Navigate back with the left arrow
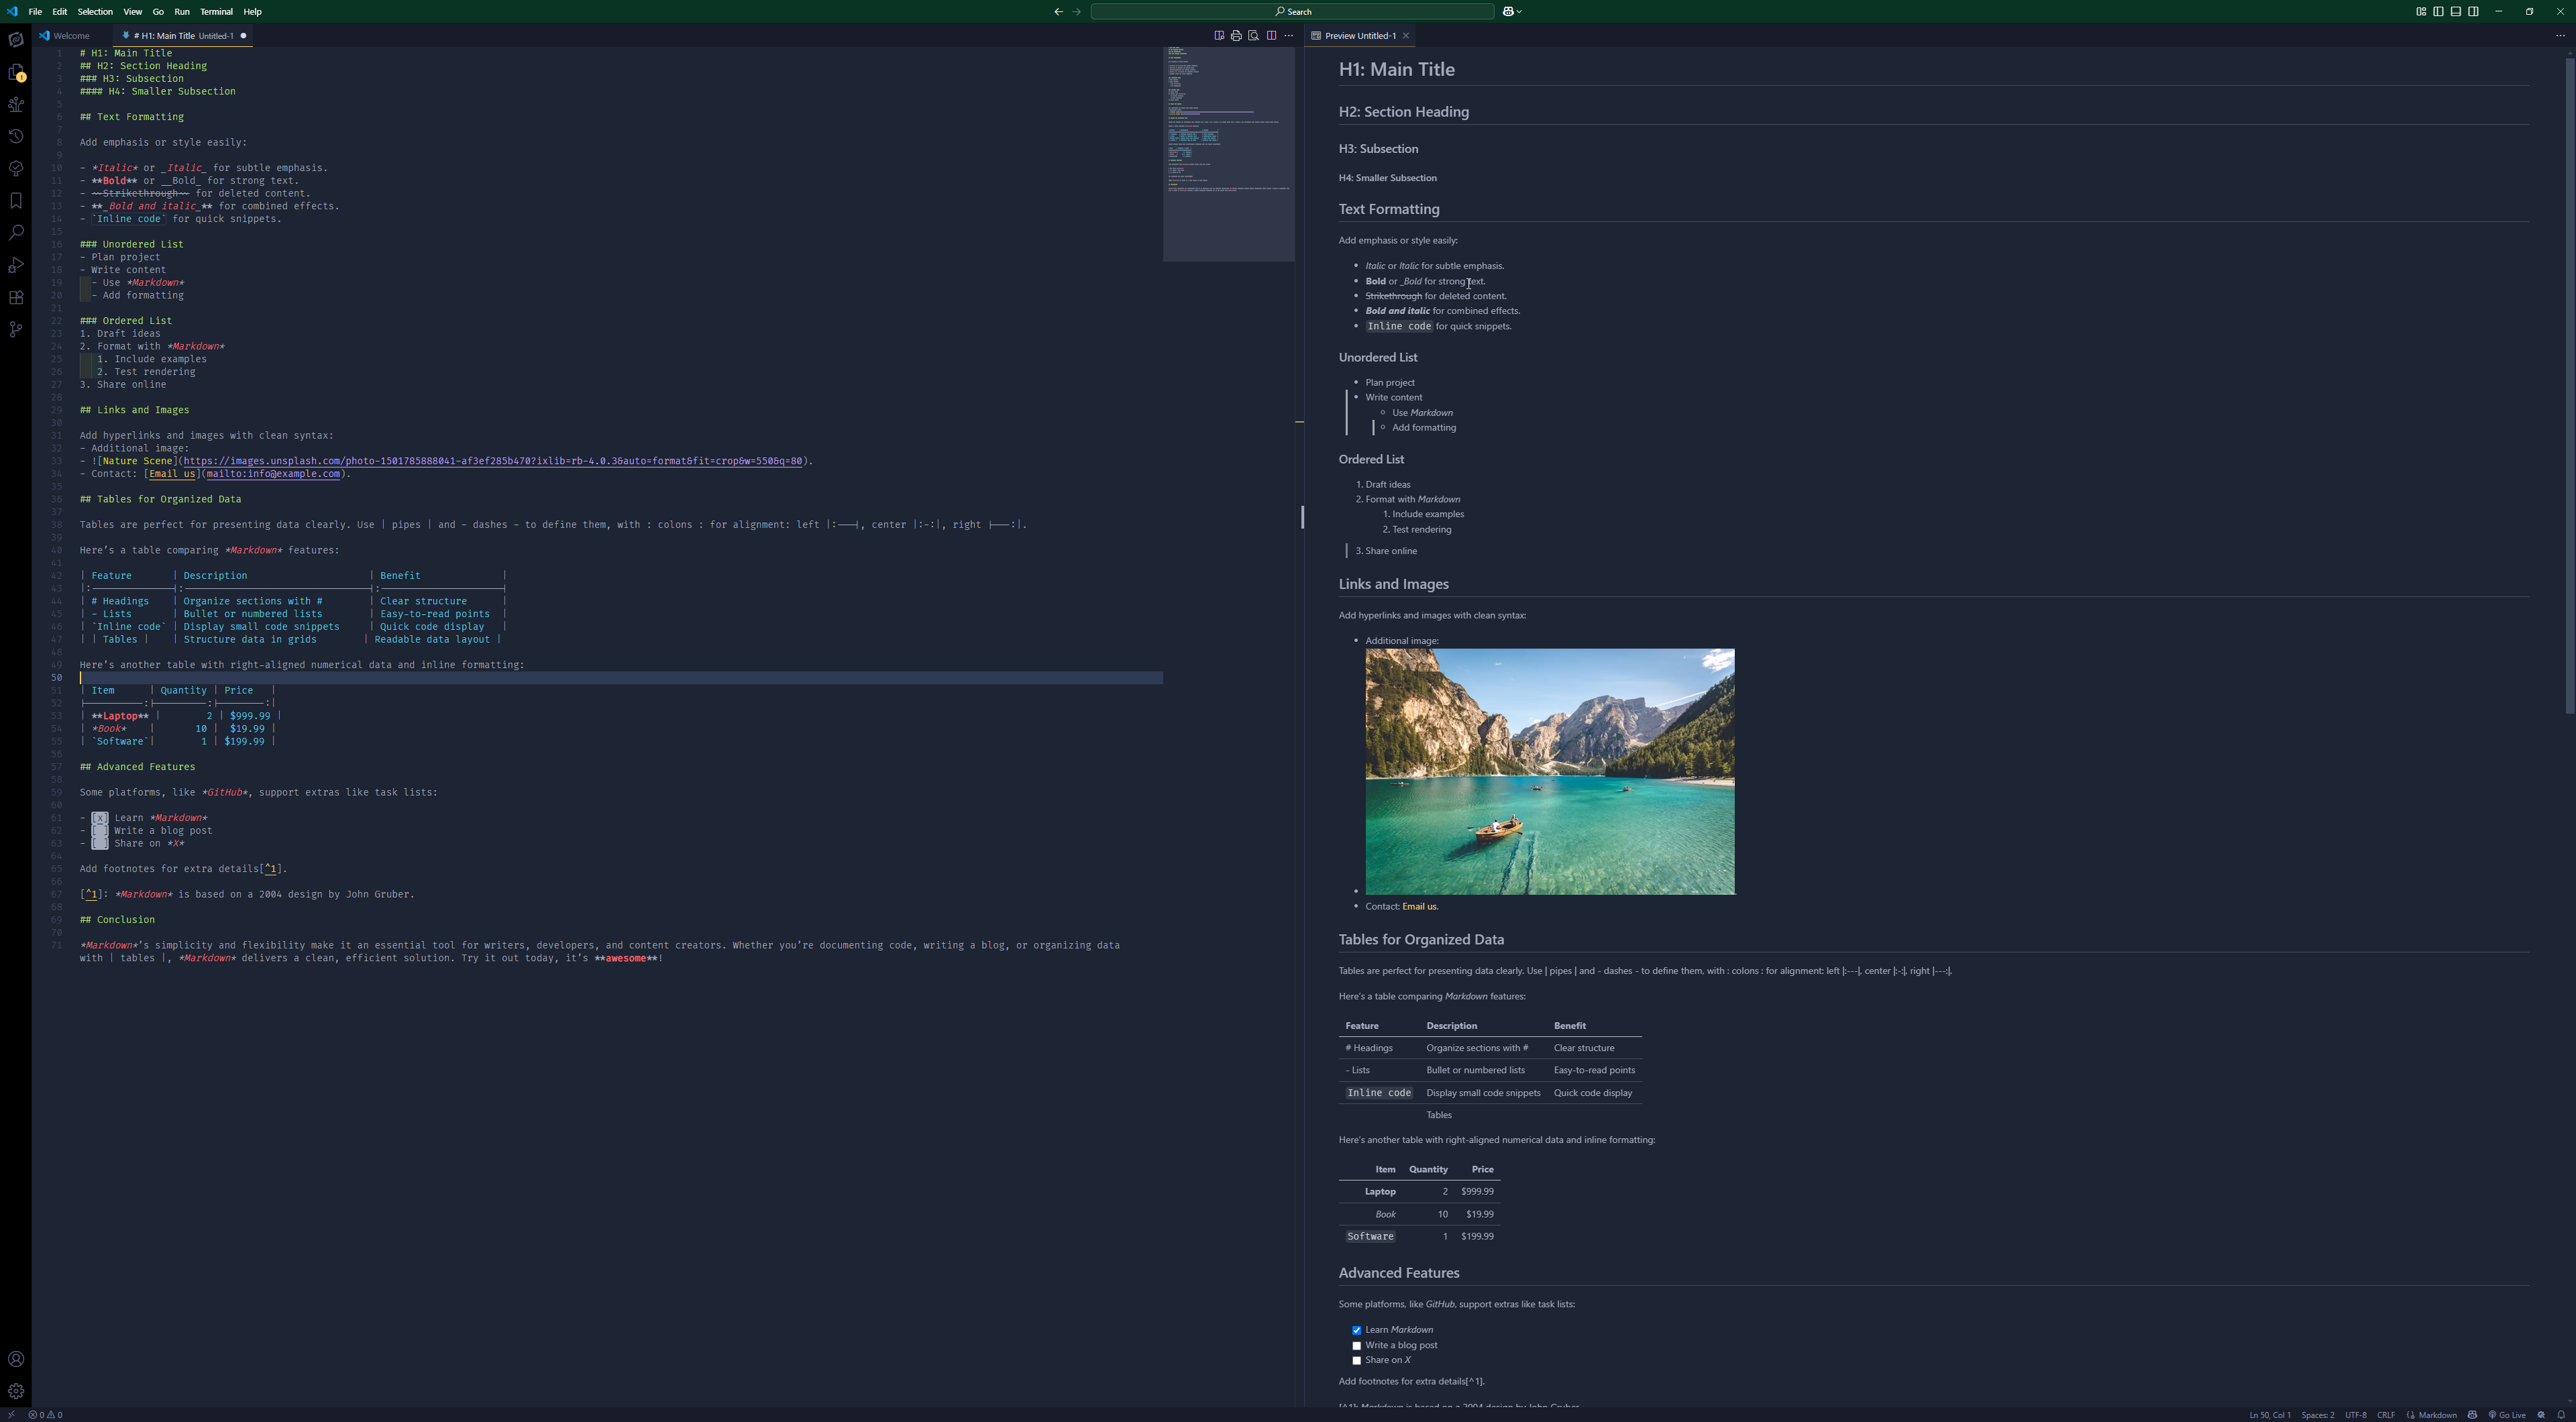 point(1058,12)
